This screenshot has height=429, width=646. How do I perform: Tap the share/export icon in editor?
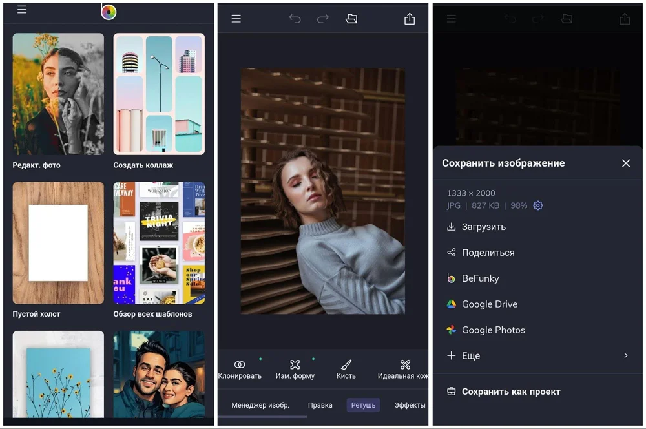tap(410, 19)
